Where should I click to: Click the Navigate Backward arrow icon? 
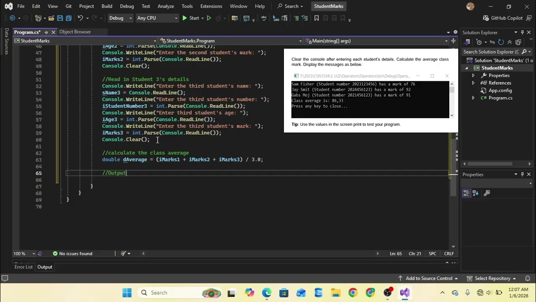tap(13, 18)
